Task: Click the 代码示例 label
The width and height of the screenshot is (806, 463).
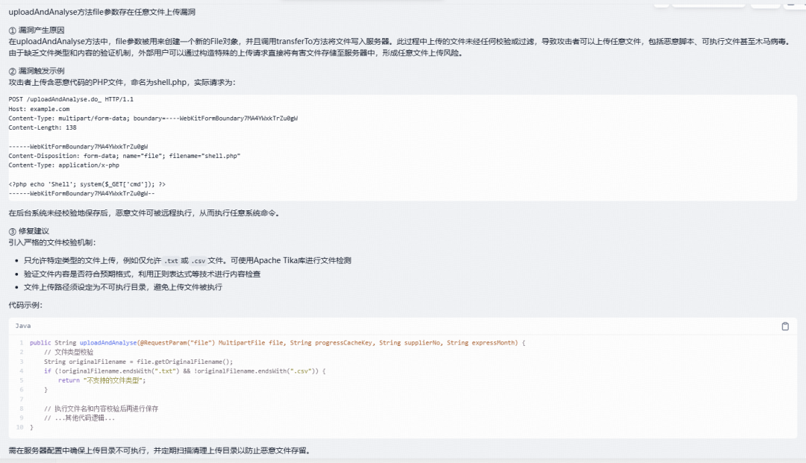Action: point(25,305)
